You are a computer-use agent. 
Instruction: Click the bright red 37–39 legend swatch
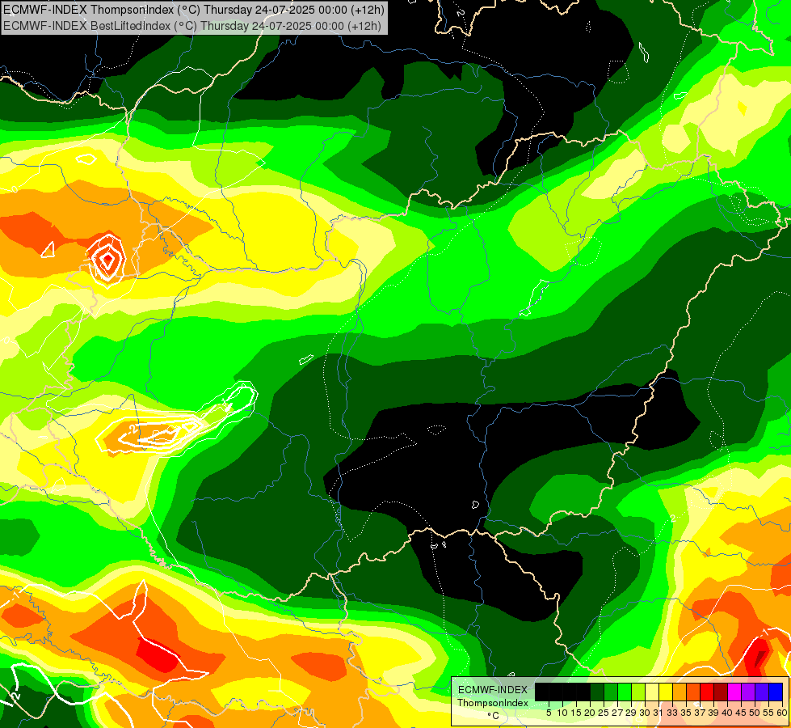point(707,692)
